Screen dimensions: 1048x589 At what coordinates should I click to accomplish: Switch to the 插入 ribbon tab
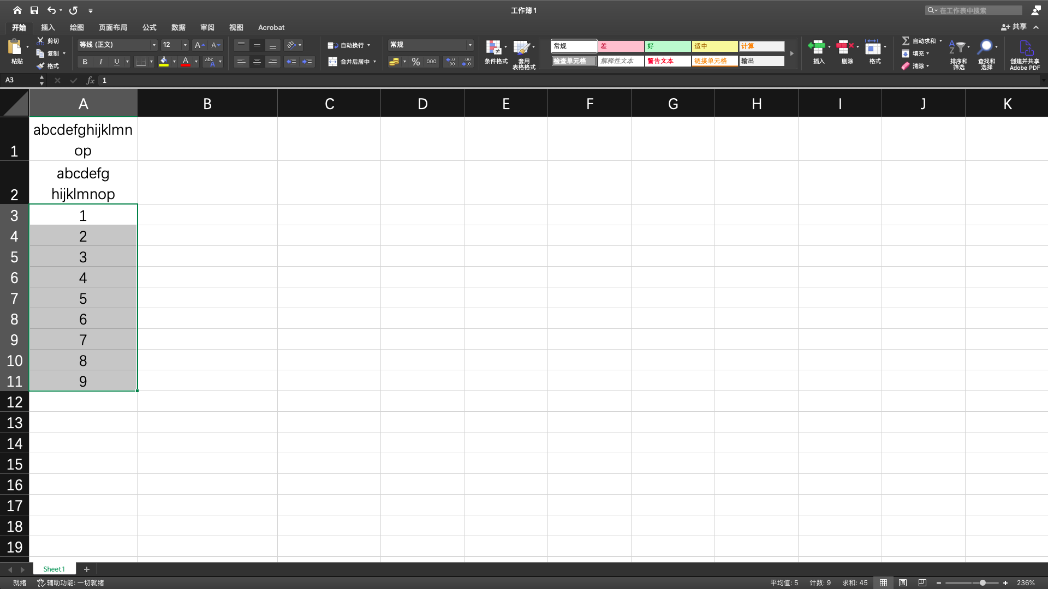coord(47,27)
